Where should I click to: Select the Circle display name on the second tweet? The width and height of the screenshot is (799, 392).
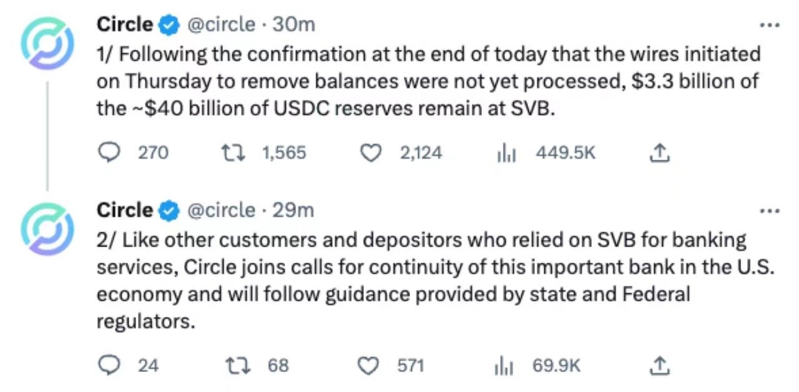[124, 210]
